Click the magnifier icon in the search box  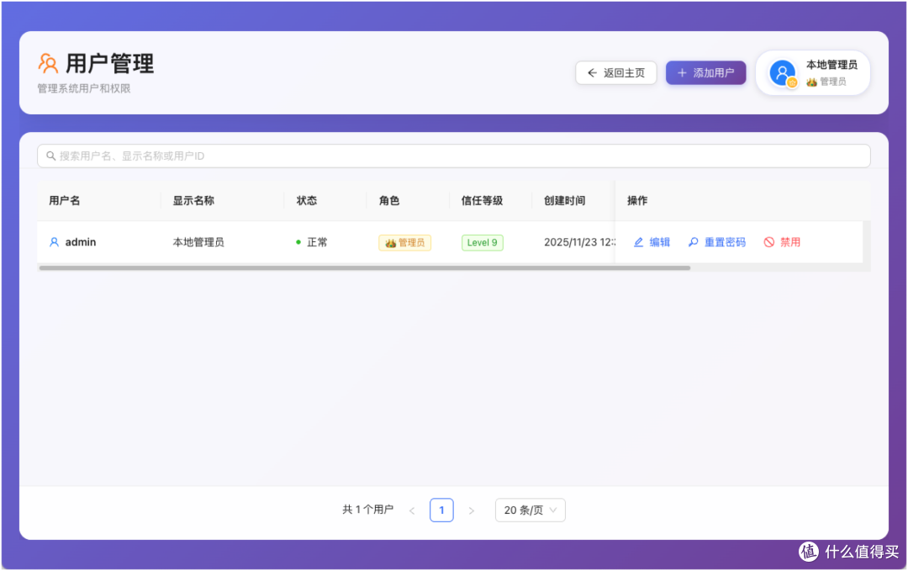click(51, 156)
